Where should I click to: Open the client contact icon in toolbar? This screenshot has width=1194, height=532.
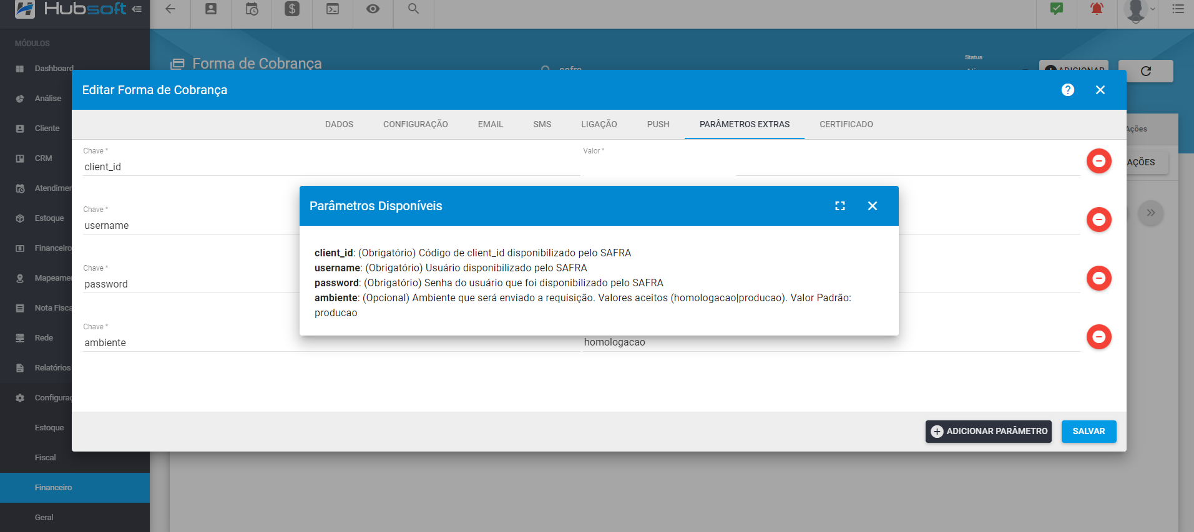211,9
